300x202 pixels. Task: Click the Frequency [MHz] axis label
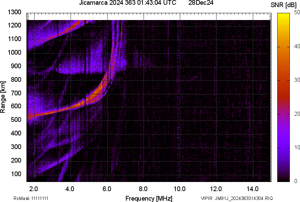149,198
